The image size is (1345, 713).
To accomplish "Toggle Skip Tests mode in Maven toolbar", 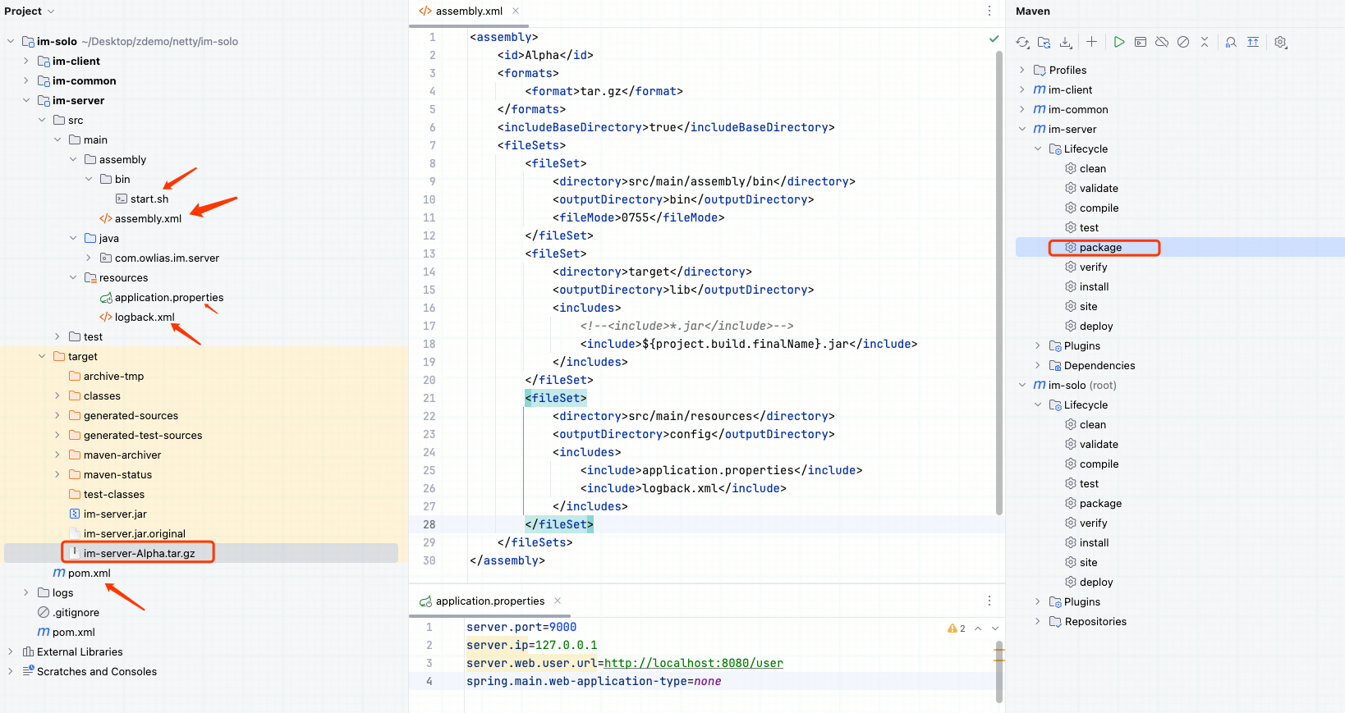I will (x=1183, y=42).
